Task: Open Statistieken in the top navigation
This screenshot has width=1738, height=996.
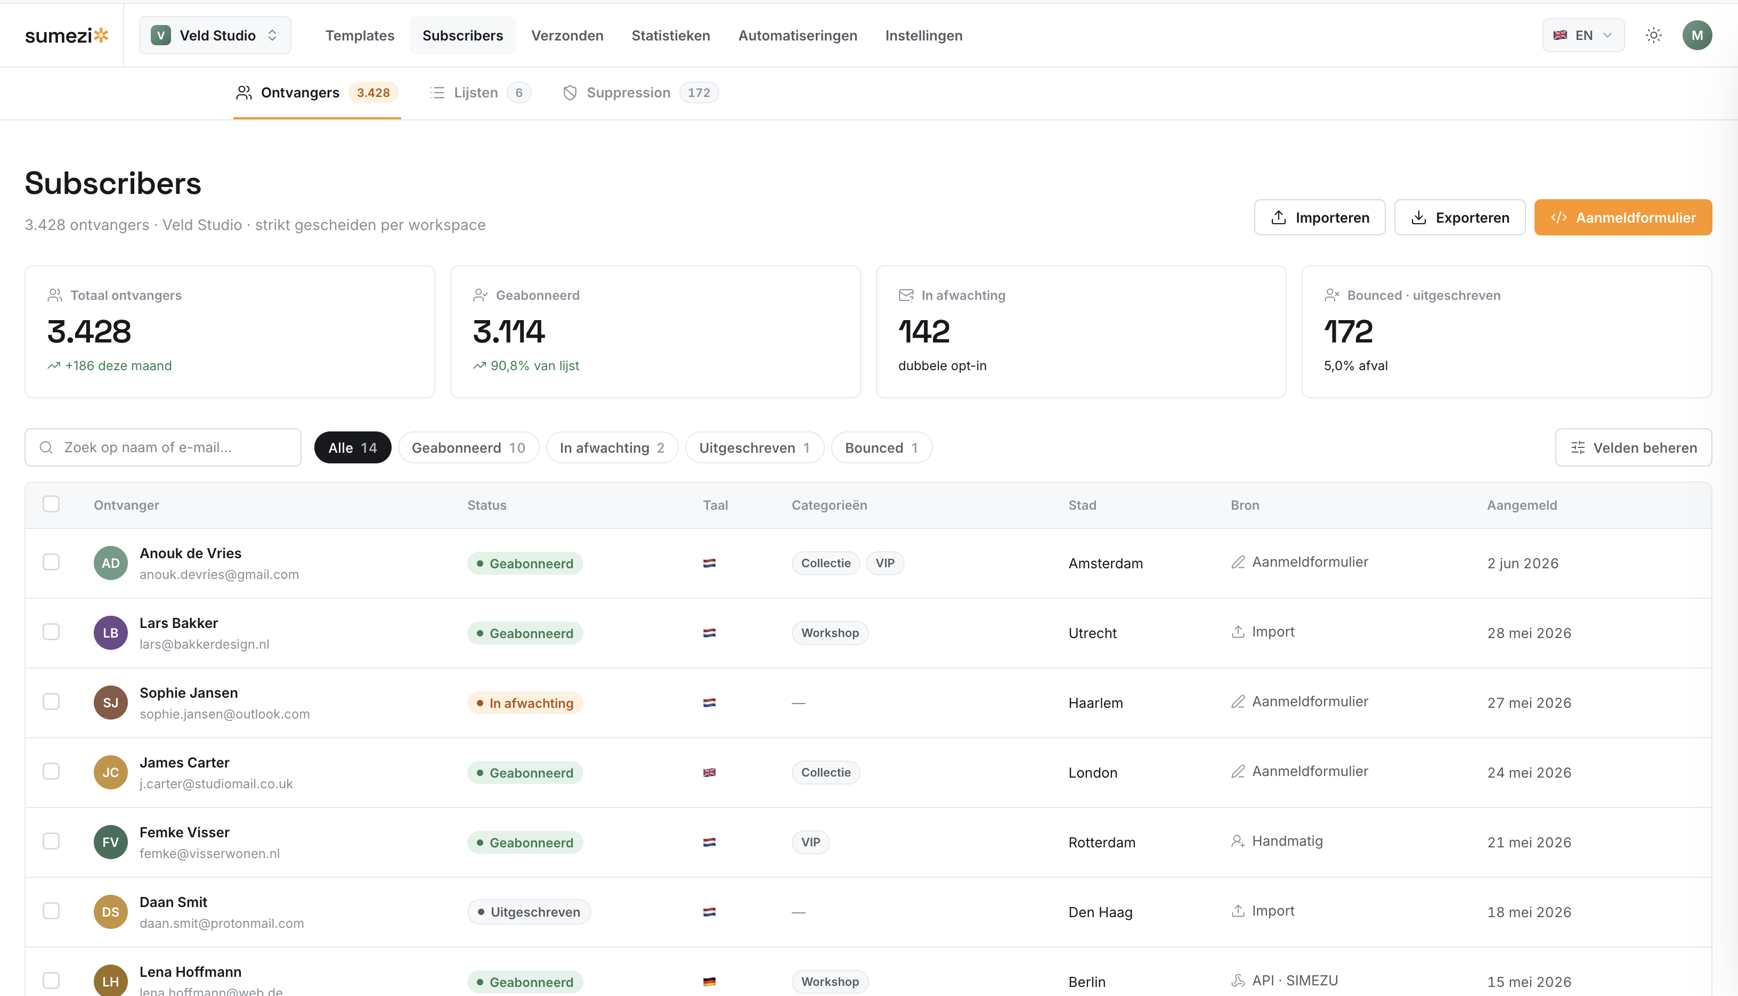Action: tap(671, 36)
